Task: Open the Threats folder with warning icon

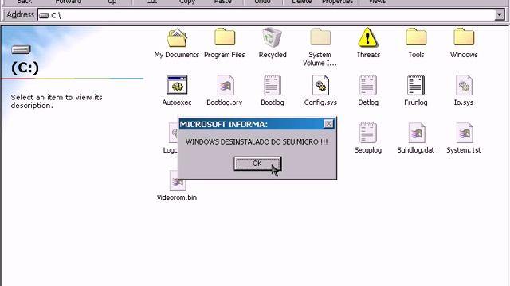Action: click(368, 37)
